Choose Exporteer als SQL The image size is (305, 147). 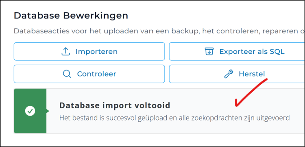(x=237, y=52)
